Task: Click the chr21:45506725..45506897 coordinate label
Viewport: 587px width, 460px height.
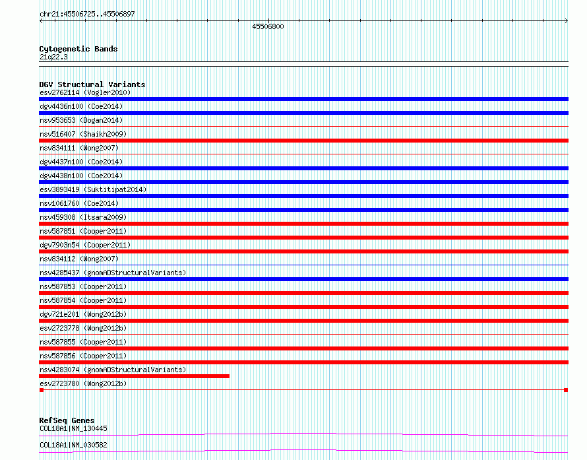Action: (87, 14)
